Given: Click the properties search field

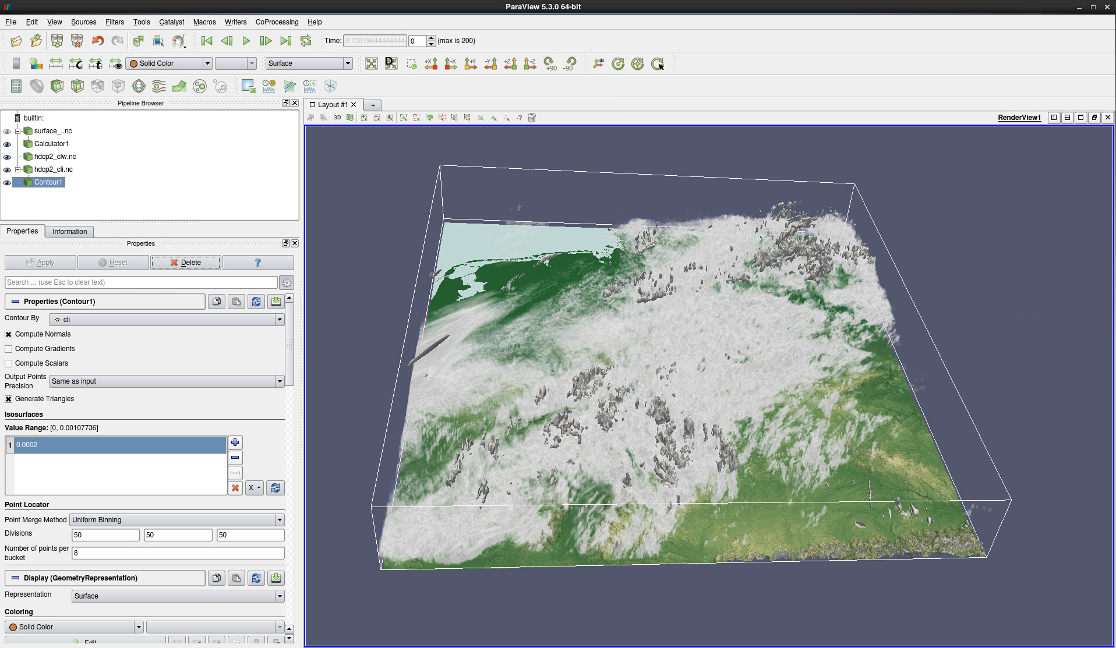Looking at the screenshot, I should (x=141, y=282).
